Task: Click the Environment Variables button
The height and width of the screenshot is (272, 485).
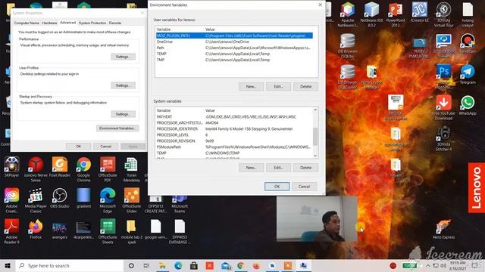Action: [x=117, y=128]
